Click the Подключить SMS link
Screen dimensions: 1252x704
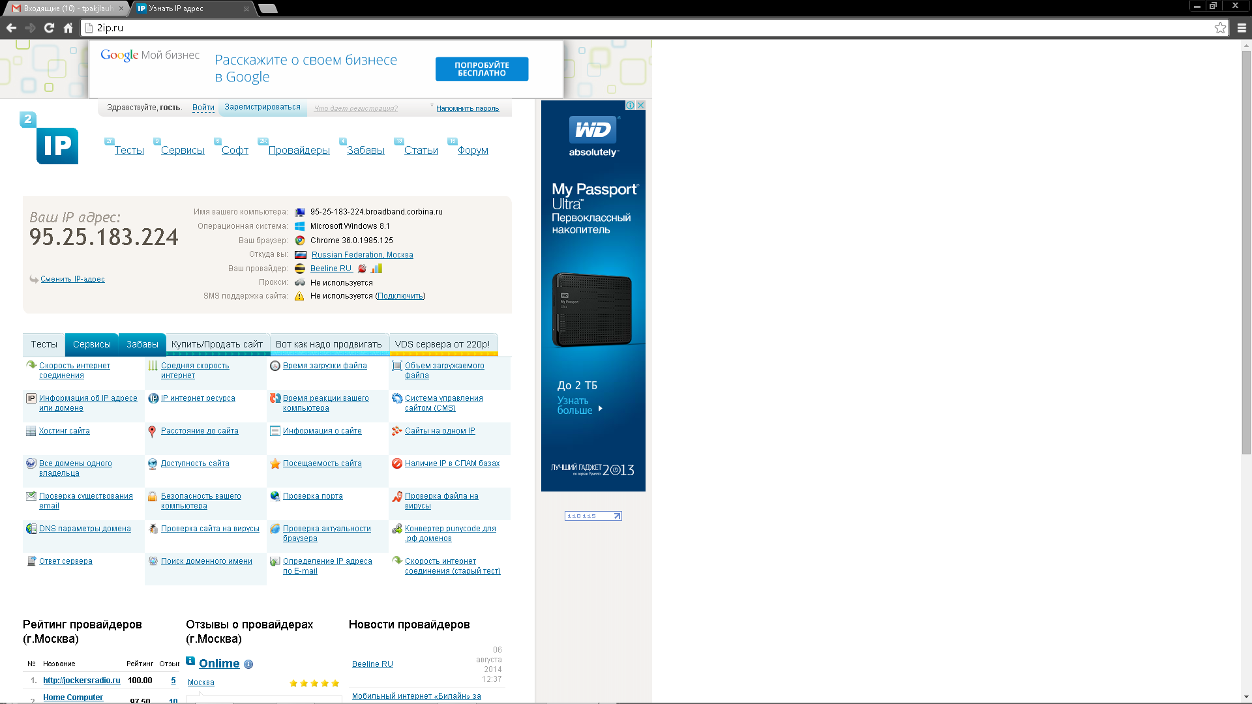[400, 296]
